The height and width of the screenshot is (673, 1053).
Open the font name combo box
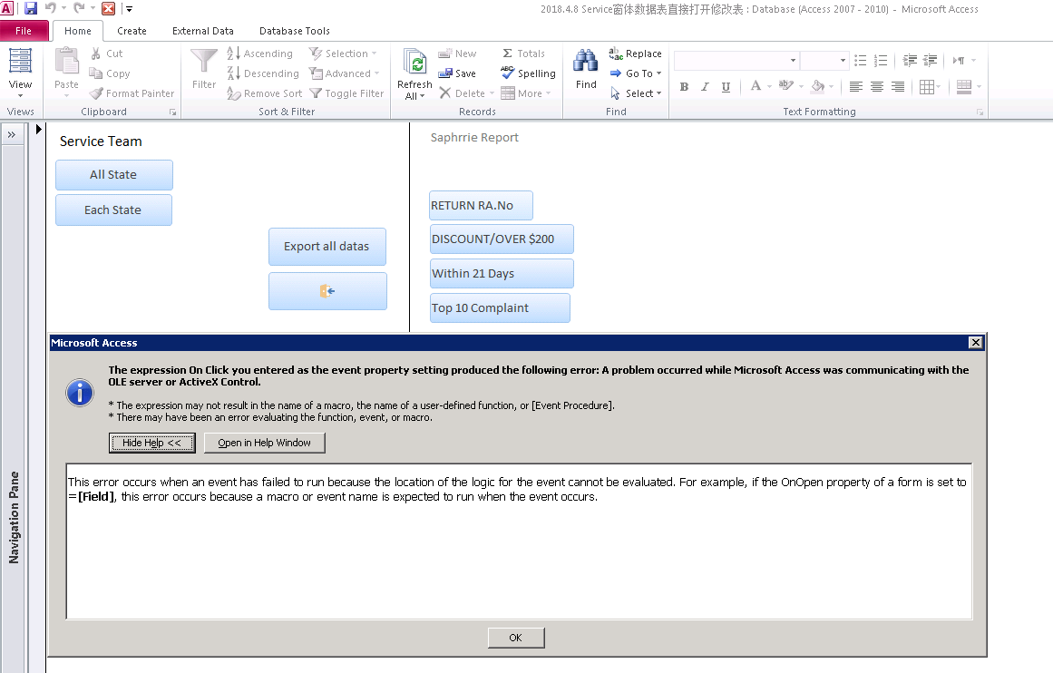click(736, 61)
